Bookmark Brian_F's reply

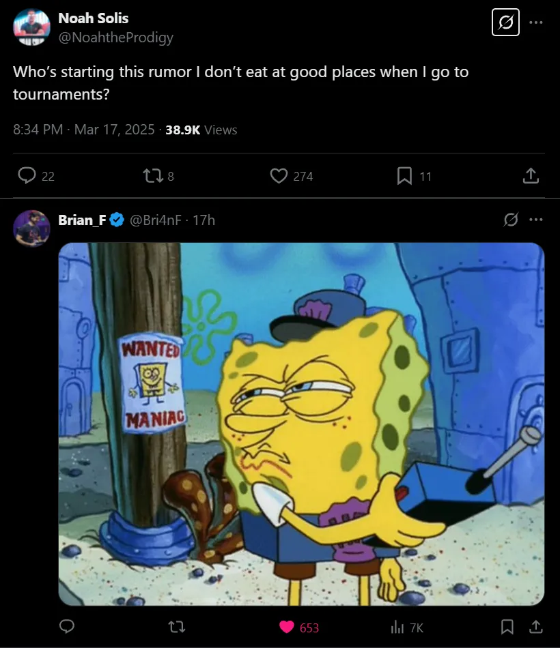click(507, 627)
